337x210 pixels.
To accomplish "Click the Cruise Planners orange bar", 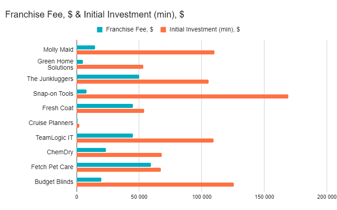I will [78, 126].
